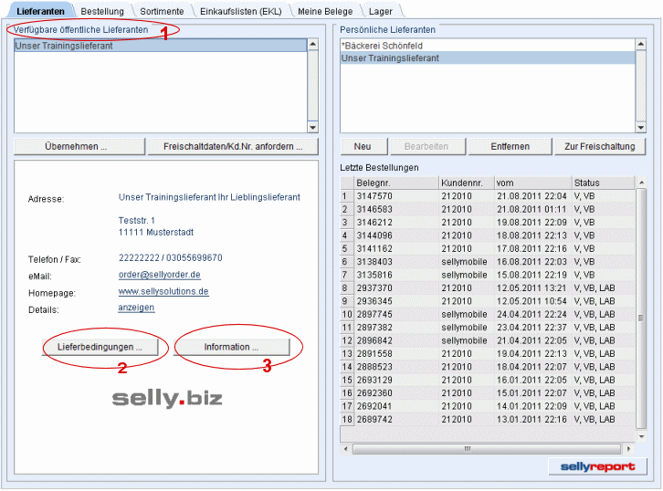Open the order@sellyorder.de email link
This screenshot has width=663, height=491.
(x=159, y=275)
